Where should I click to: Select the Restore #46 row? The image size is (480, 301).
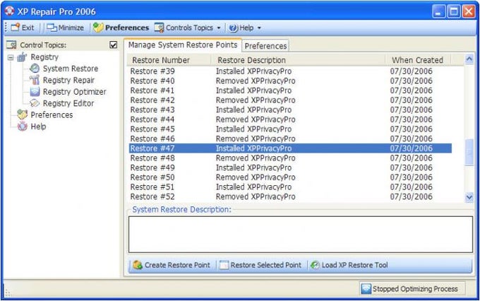[x=290, y=139]
